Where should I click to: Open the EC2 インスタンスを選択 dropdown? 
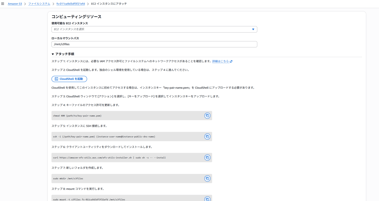[154, 29]
